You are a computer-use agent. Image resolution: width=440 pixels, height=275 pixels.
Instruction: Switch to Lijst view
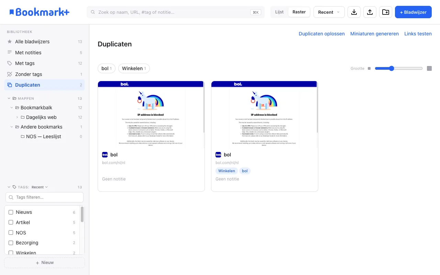(279, 12)
